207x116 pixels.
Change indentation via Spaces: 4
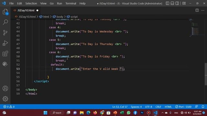tap(136, 107)
